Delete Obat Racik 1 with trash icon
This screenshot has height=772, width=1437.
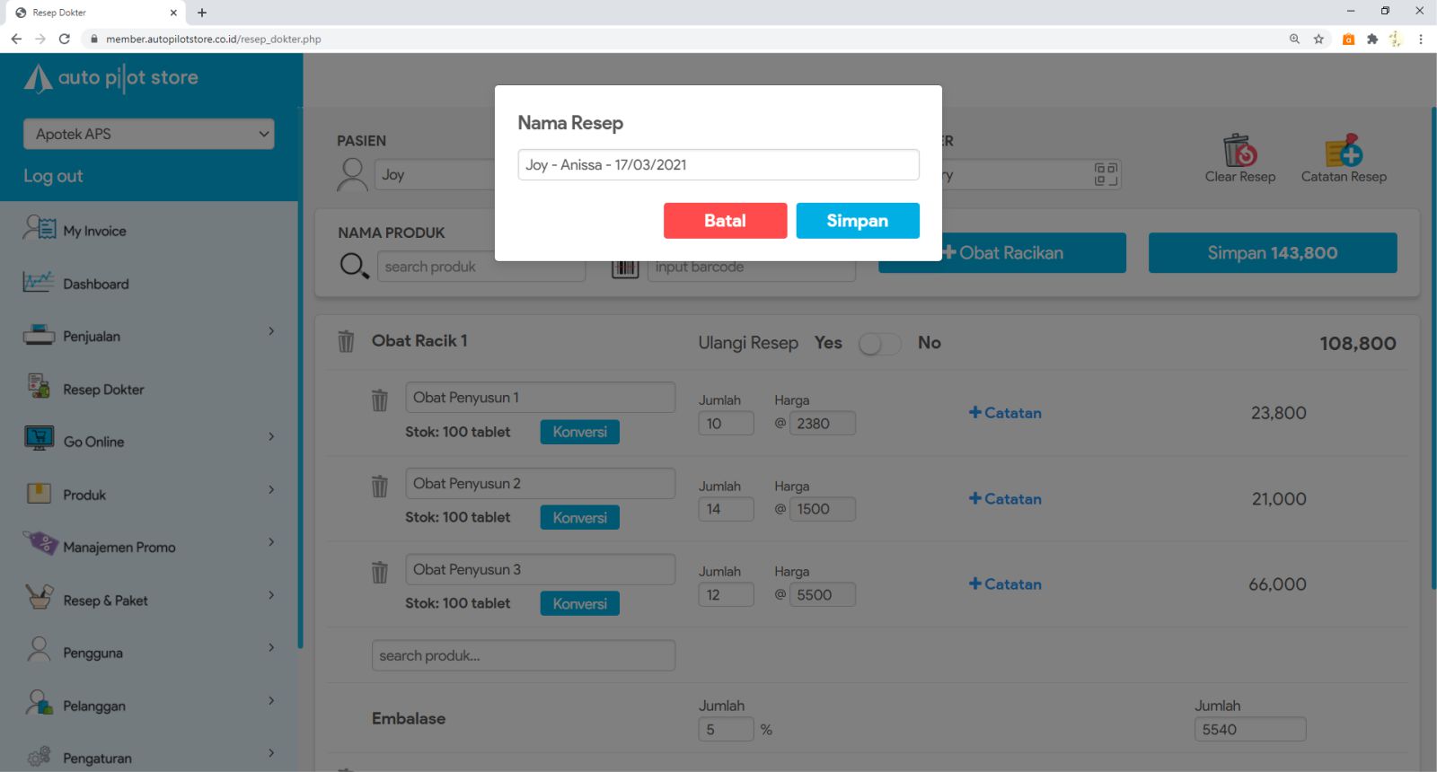tap(346, 341)
